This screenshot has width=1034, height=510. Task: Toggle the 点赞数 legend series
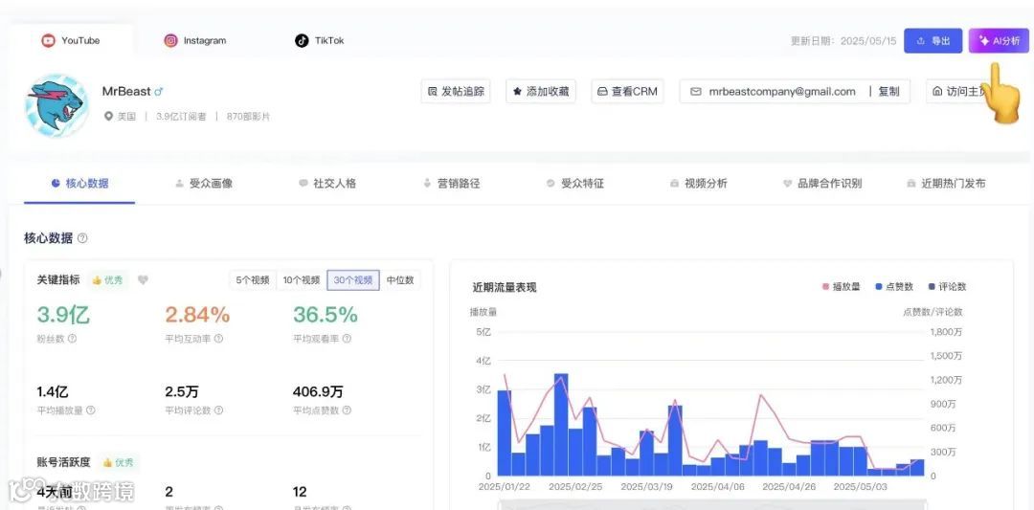[894, 287]
